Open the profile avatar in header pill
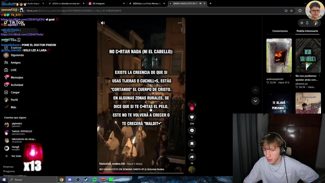Screen dimensions: 325x183 [315, 23]
